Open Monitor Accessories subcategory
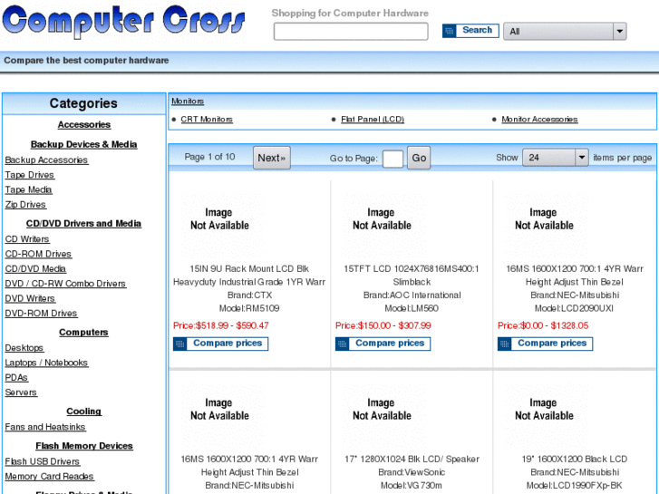659x494 pixels. [x=539, y=120]
